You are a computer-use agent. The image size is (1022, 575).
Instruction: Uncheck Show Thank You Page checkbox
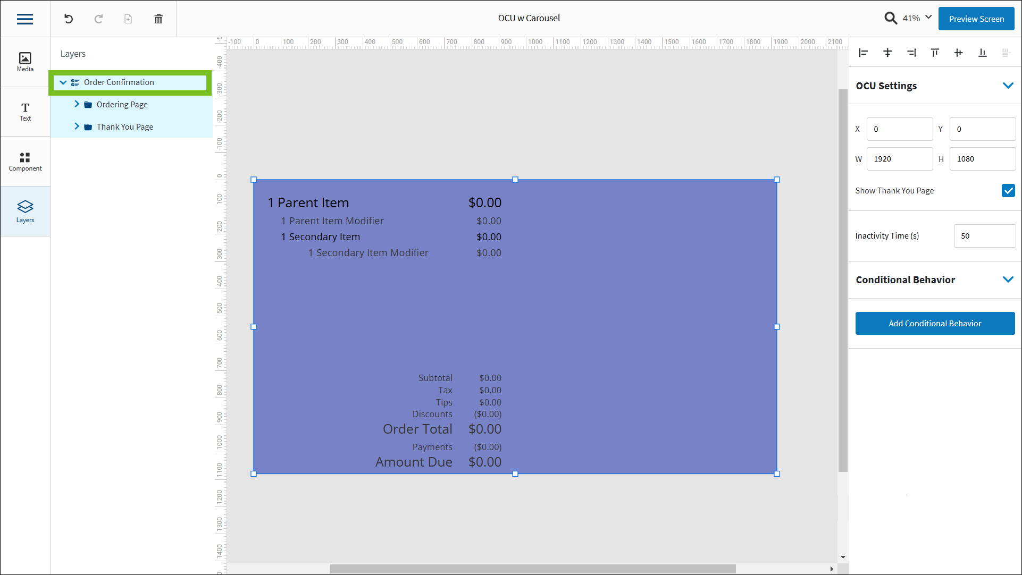point(1008,191)
